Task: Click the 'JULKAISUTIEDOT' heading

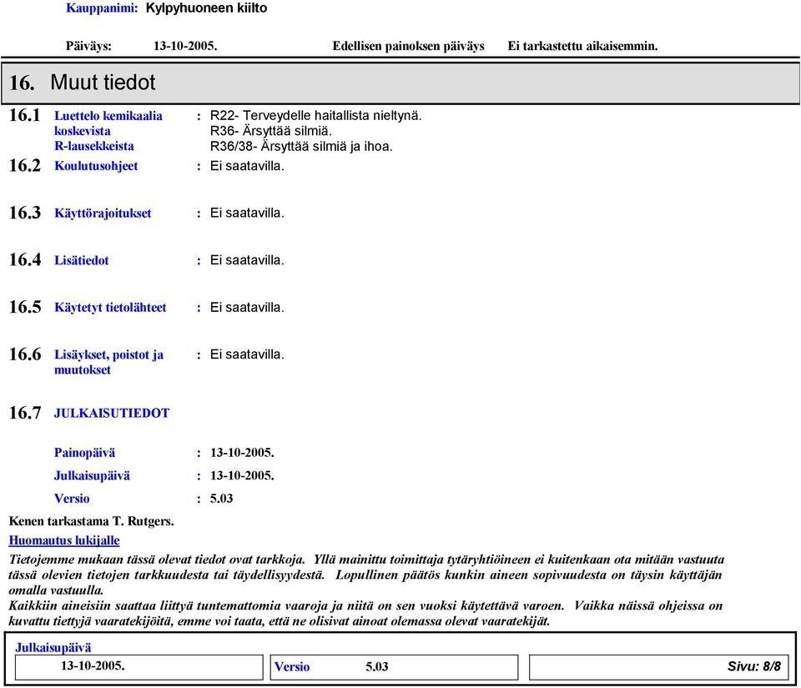Action: pos(112,413)
